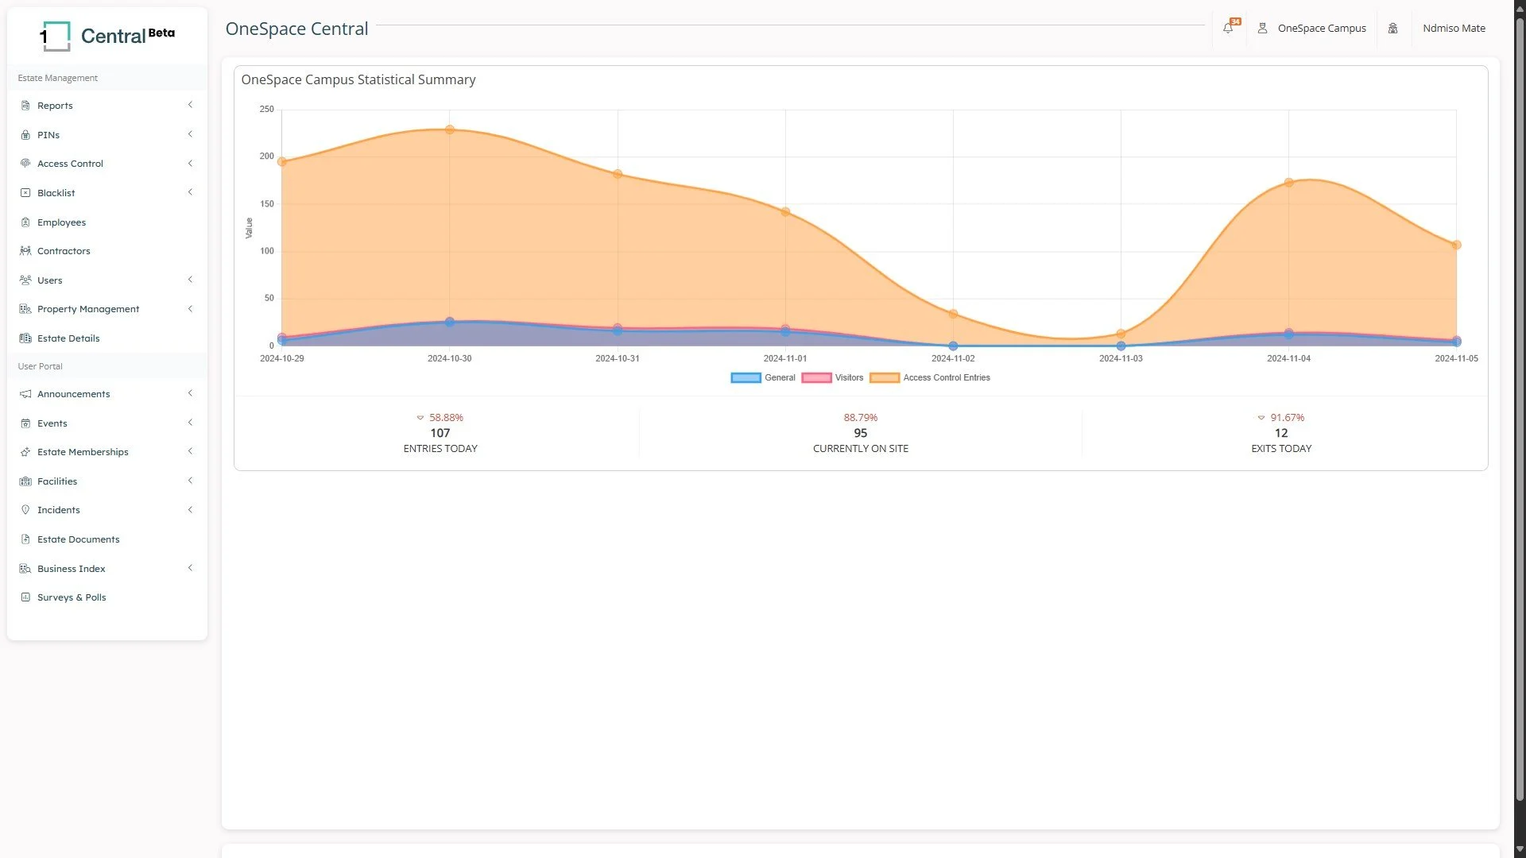This screenshot has height=858, width=1526.
Task: Click the 2024-10-30 Access Control data point
Action: [450, 129]
